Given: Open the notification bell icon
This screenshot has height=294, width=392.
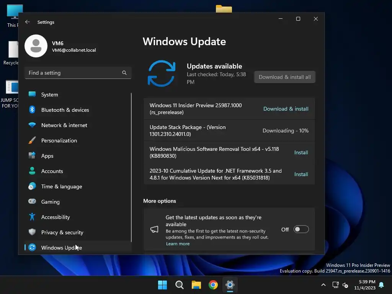Looking at the screenshot, I should coord(382,285).
